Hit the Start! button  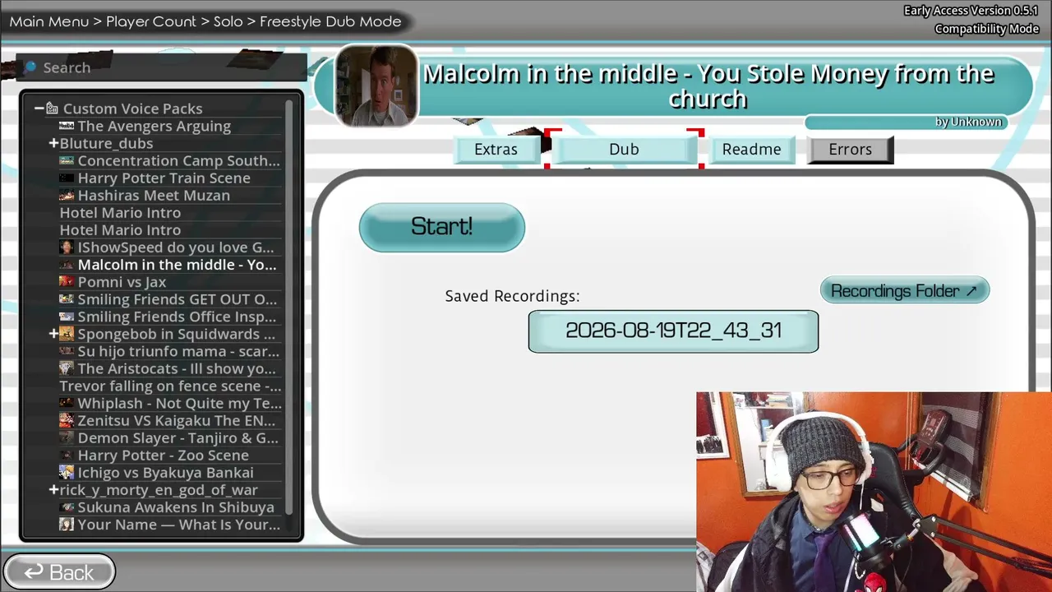point(441,227)
